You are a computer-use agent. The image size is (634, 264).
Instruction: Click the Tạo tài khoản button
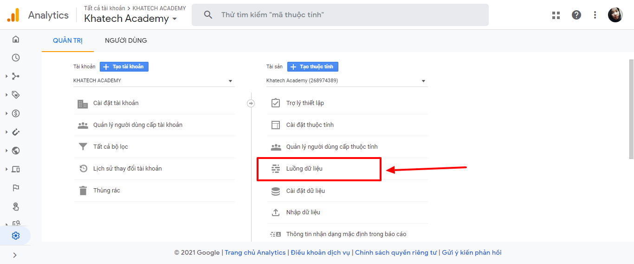[124, 66]
